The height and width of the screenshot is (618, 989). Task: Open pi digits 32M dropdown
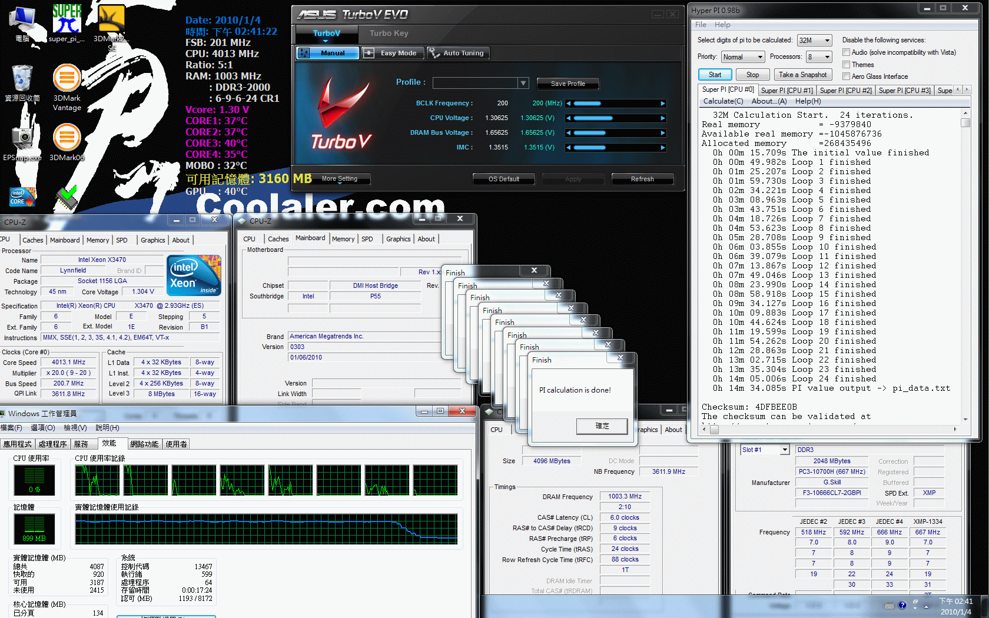point(815,41)
